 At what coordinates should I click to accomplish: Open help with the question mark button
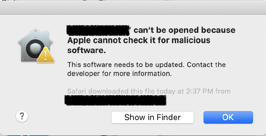[22, 116]
